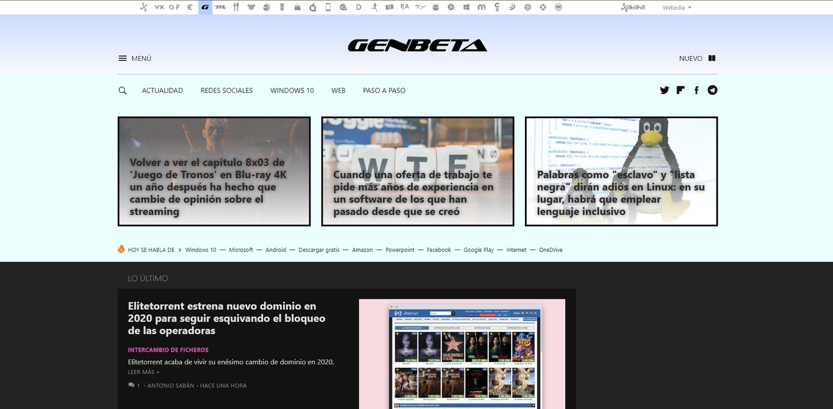Visit the Facebook page icon

tap(696, 90)
